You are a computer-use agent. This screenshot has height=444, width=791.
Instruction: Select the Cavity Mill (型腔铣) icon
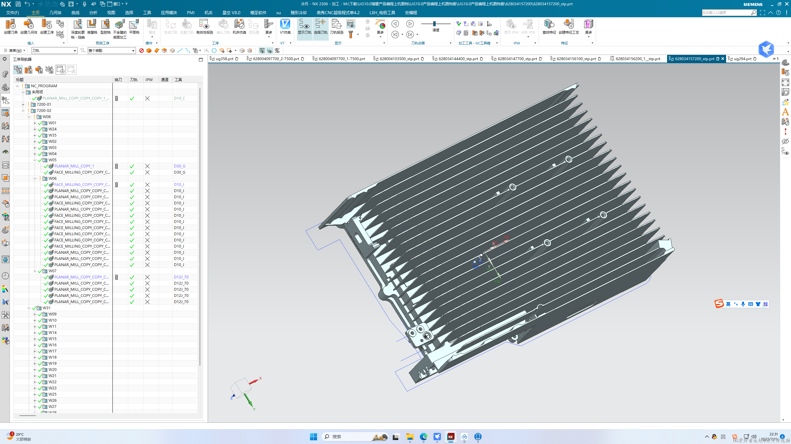(105, 27)
